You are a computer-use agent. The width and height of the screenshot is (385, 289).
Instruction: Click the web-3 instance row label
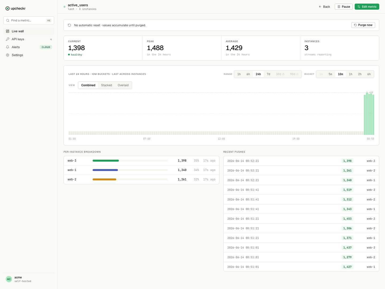pos(72,161)
